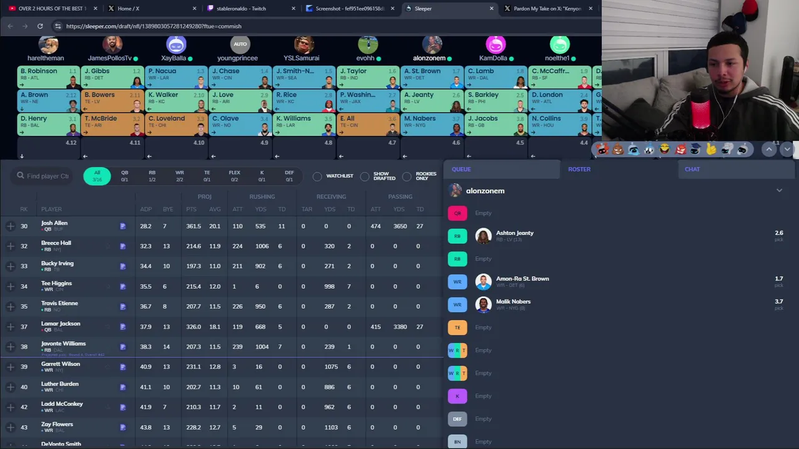Reload the Sleeper draft page
799x449 pixels.
pos(40,26)
